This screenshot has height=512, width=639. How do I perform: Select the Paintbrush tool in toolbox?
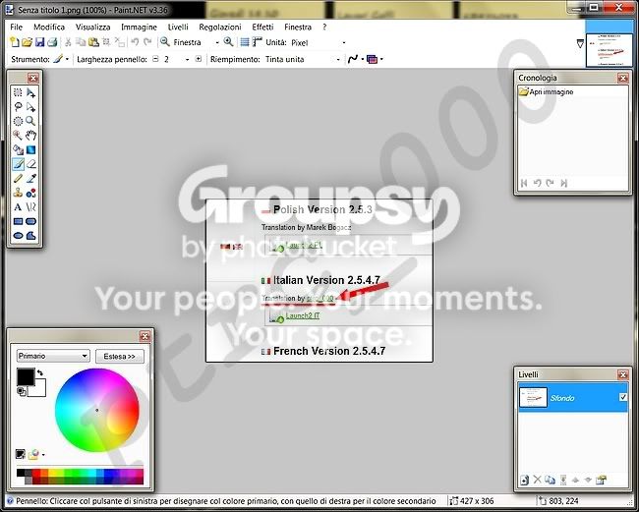coord(18,164)
